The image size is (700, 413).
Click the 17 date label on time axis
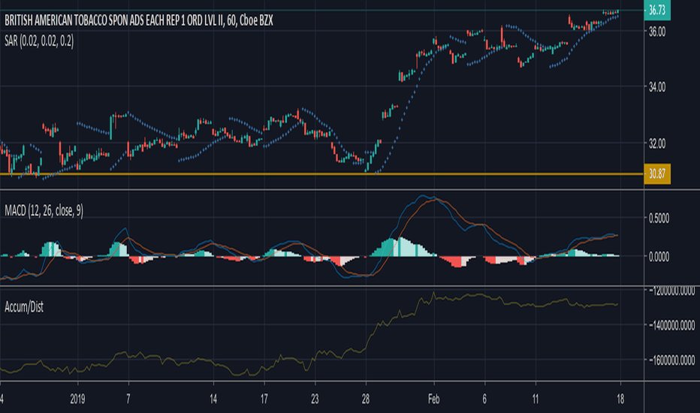pyautogui.click(x=264, y=399)
